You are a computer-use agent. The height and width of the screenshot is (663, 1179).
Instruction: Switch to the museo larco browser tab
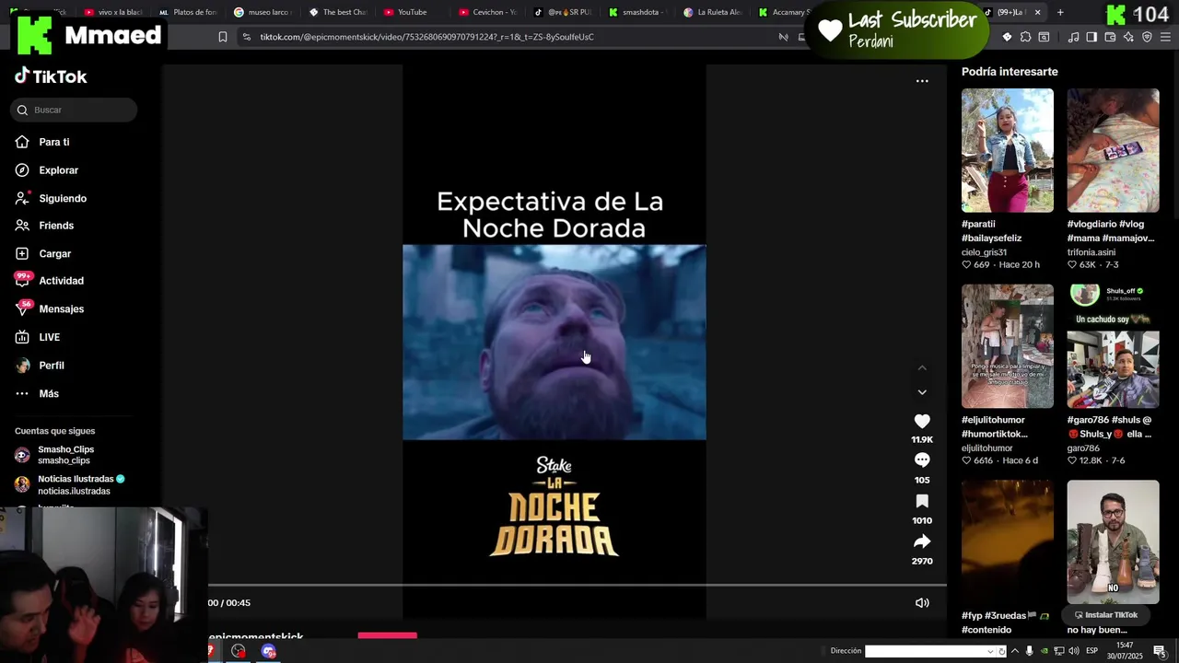point(263,12)
